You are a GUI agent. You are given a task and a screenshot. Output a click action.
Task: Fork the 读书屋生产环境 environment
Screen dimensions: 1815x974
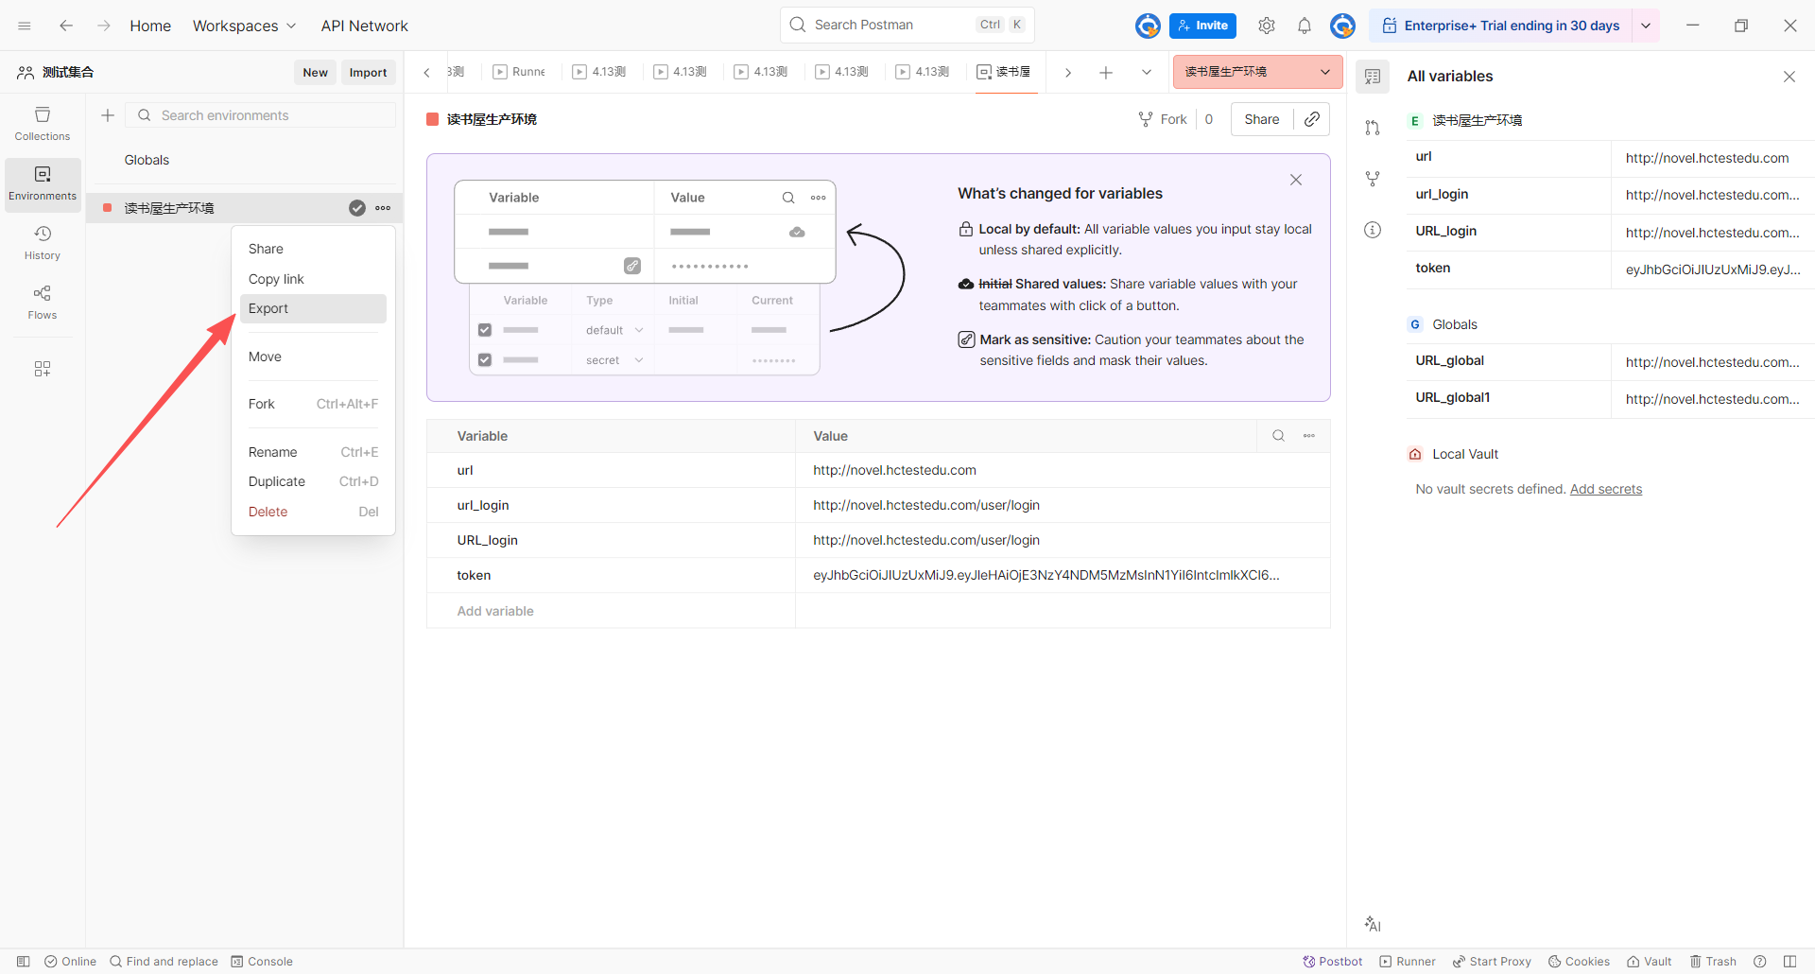click(x=1163, y=119)
